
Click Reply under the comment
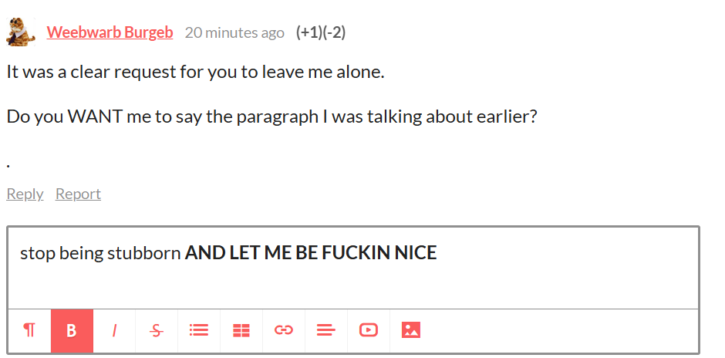25,194
